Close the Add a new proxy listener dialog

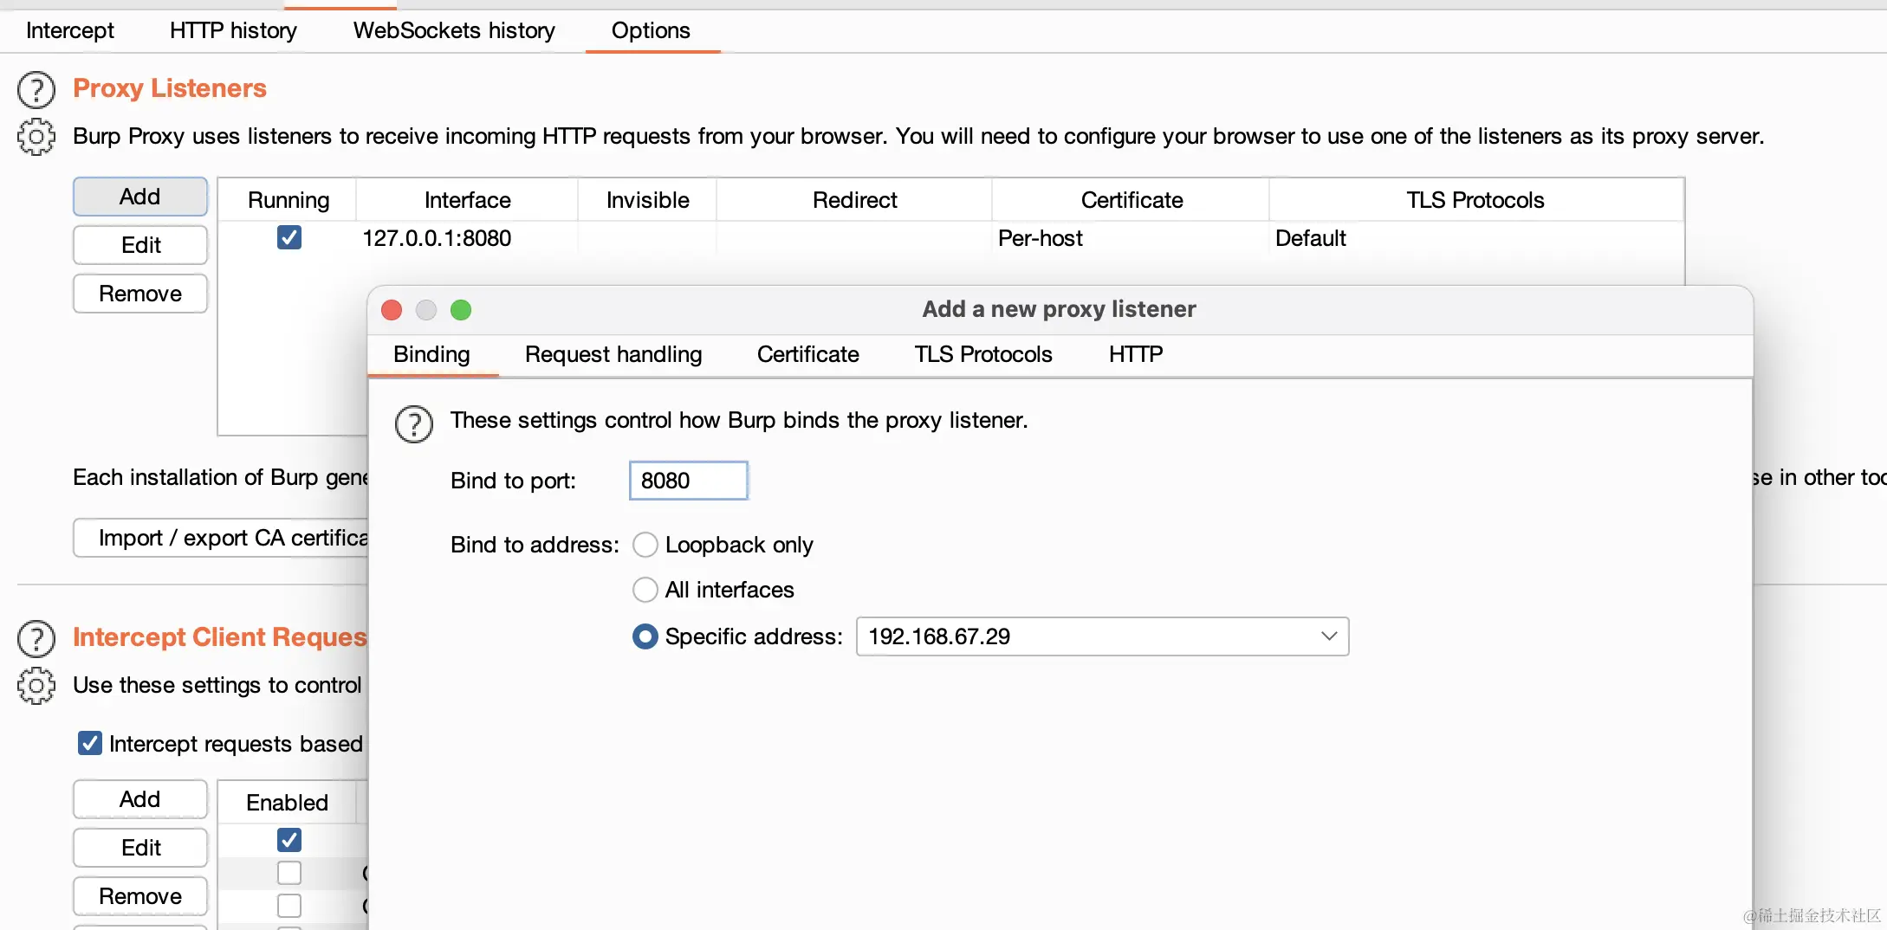[392, 310]
